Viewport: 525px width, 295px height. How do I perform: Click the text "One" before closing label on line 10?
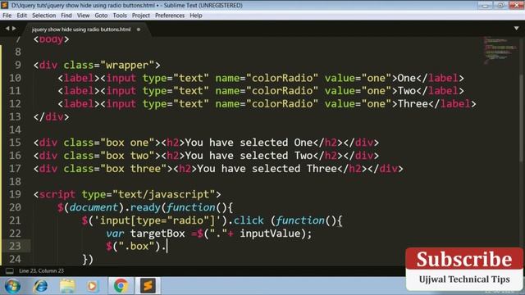coord(407,78)
